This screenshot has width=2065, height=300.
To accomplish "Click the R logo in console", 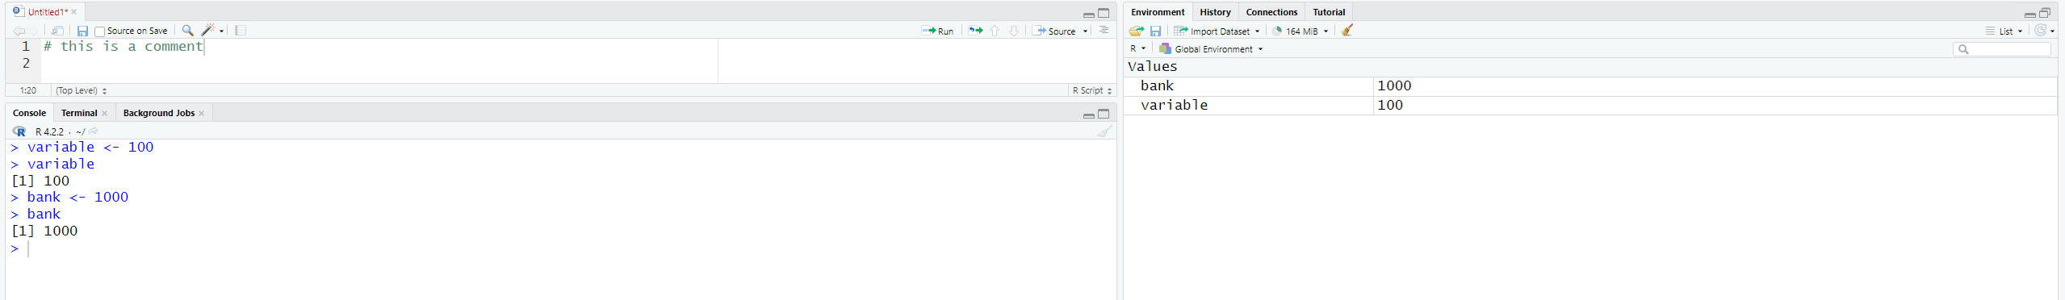I will [19, 131].
